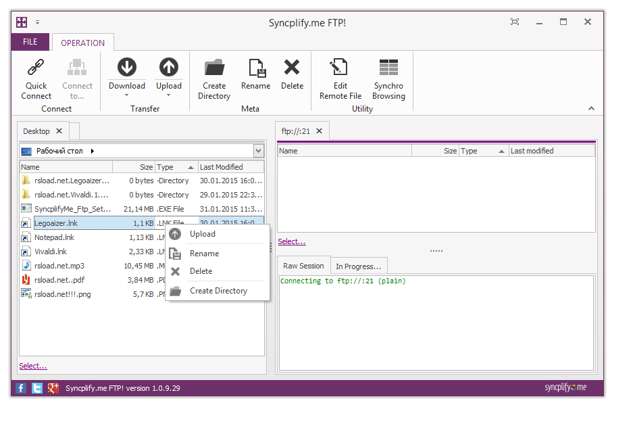The height and width of the screenshot is (424, 633).
Task: Open the Twitter link icon
Action: tap(36, 388)
